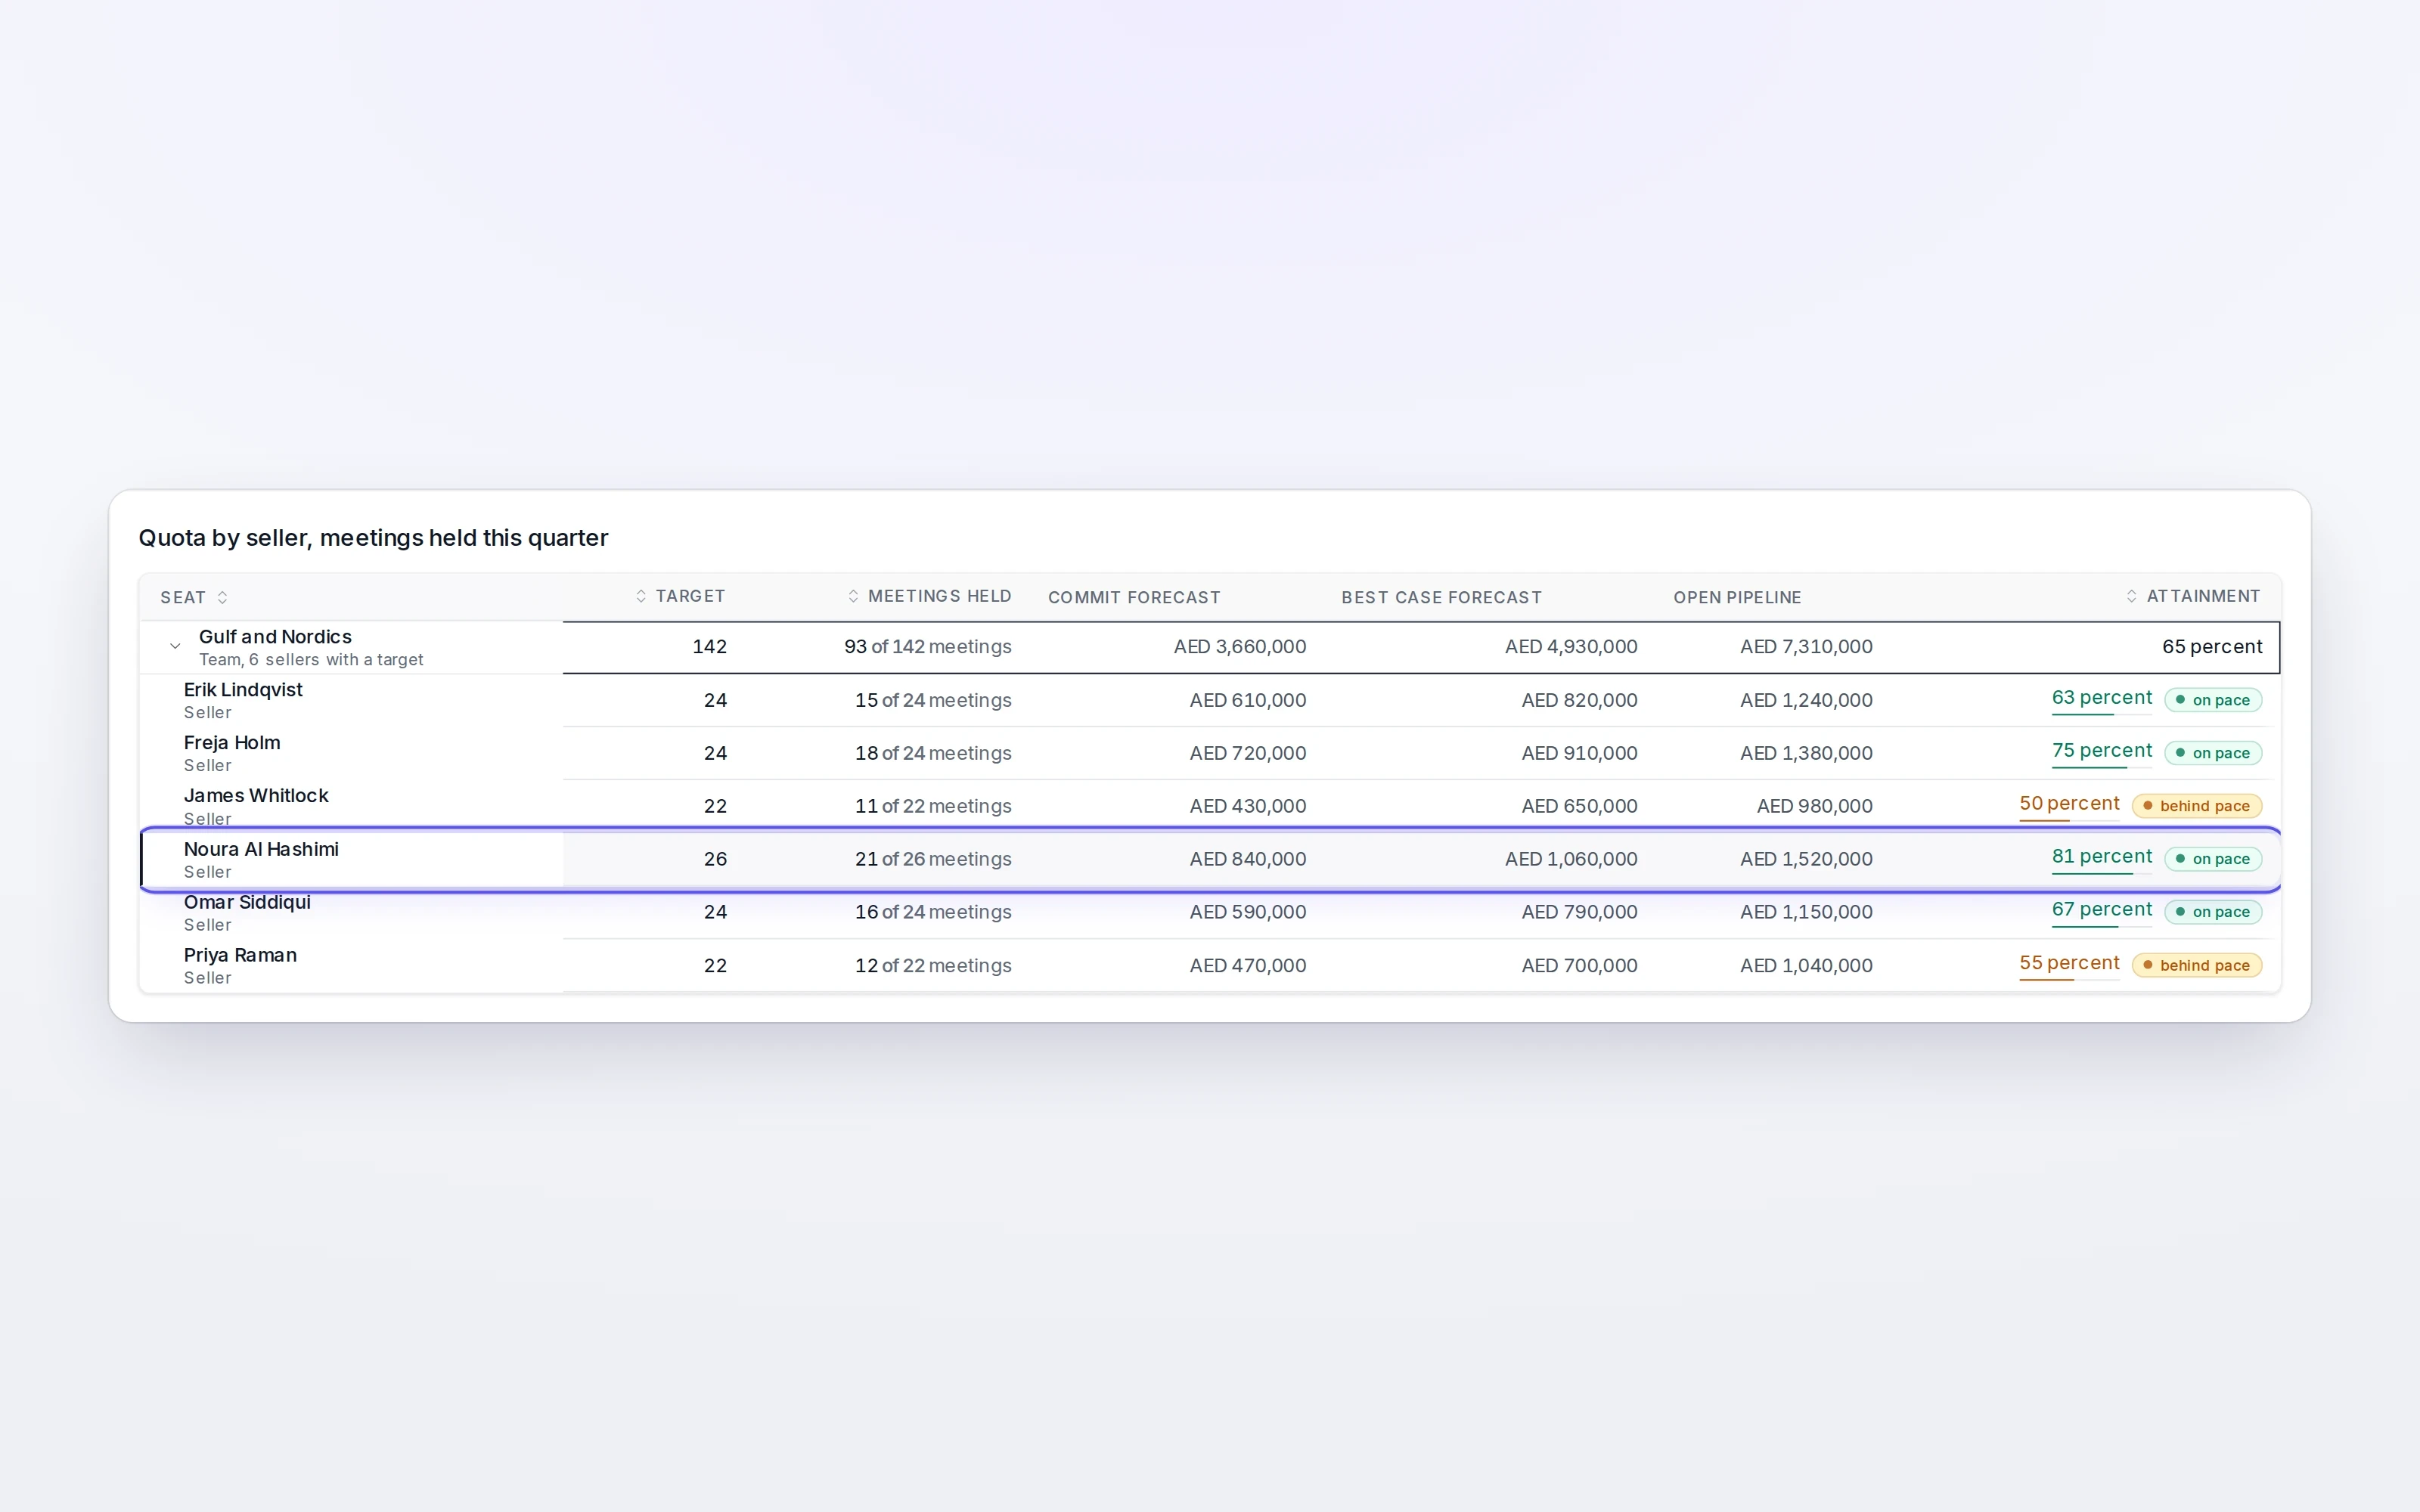2420x1512 pixels.
Task: Click the 'AED 790,000' best case cell
Action: point(1579,912)
